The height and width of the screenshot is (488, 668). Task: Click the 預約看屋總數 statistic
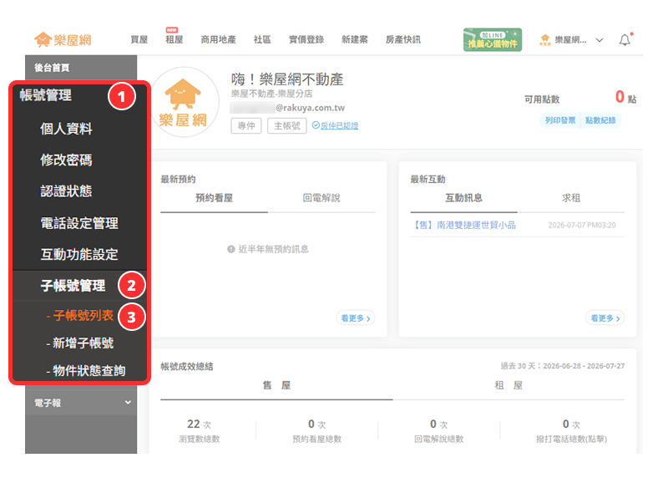pos(317,430)
